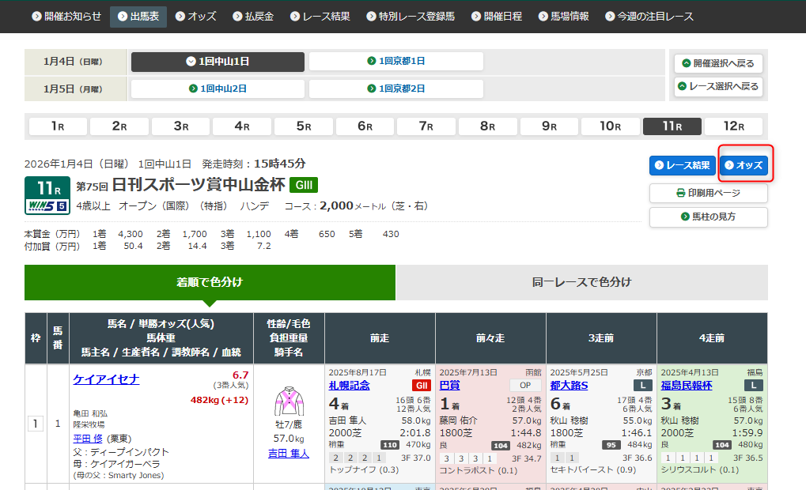Open the ケイアイセナ horse link
Screen dimensions: 806x490
pos(106,379)
